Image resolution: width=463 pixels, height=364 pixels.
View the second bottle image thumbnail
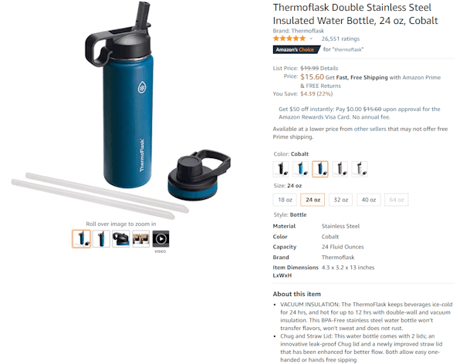[x=101, y=238]
